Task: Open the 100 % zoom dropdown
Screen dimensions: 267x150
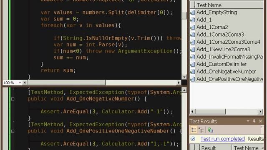Action: point(20,83)
